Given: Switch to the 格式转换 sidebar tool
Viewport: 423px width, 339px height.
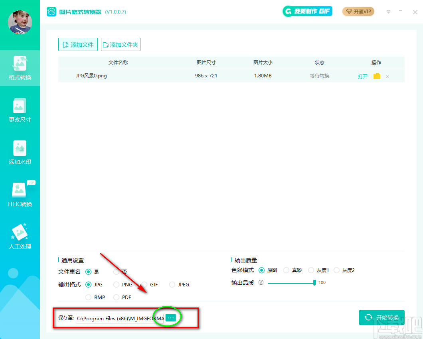Looking at the screenshot, I should click(x=20, y=69).
